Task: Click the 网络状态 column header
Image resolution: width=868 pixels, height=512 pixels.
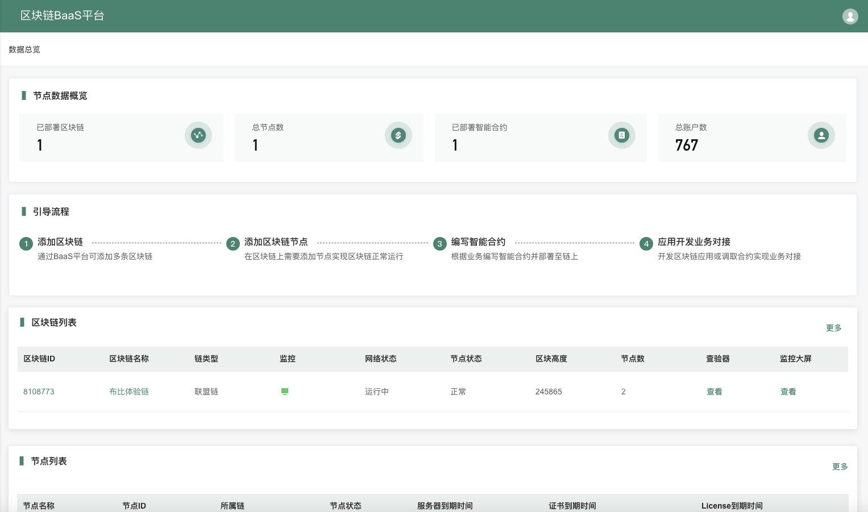Action: (x=381, y=359)
